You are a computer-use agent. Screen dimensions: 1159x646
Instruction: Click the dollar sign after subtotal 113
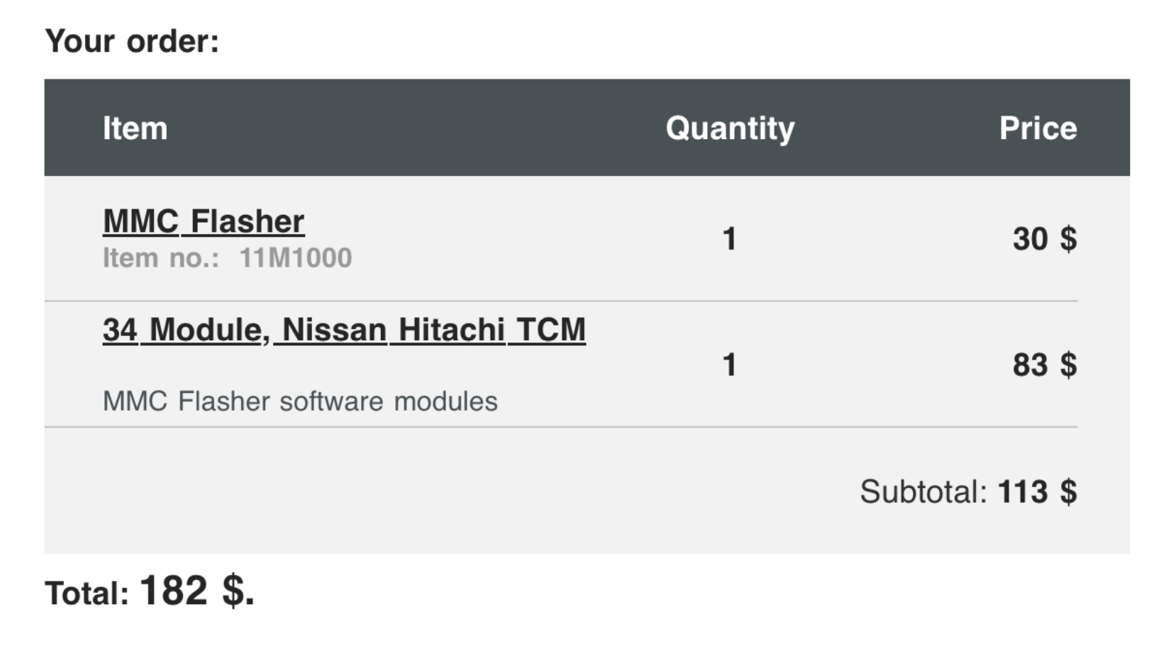pyautogui.click(x=1068, y=491)
